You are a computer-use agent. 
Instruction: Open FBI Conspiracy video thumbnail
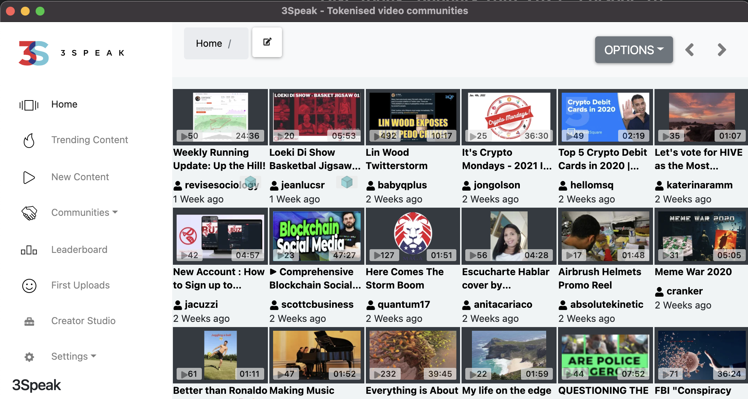pyautogui.click(x=701, y=355)
